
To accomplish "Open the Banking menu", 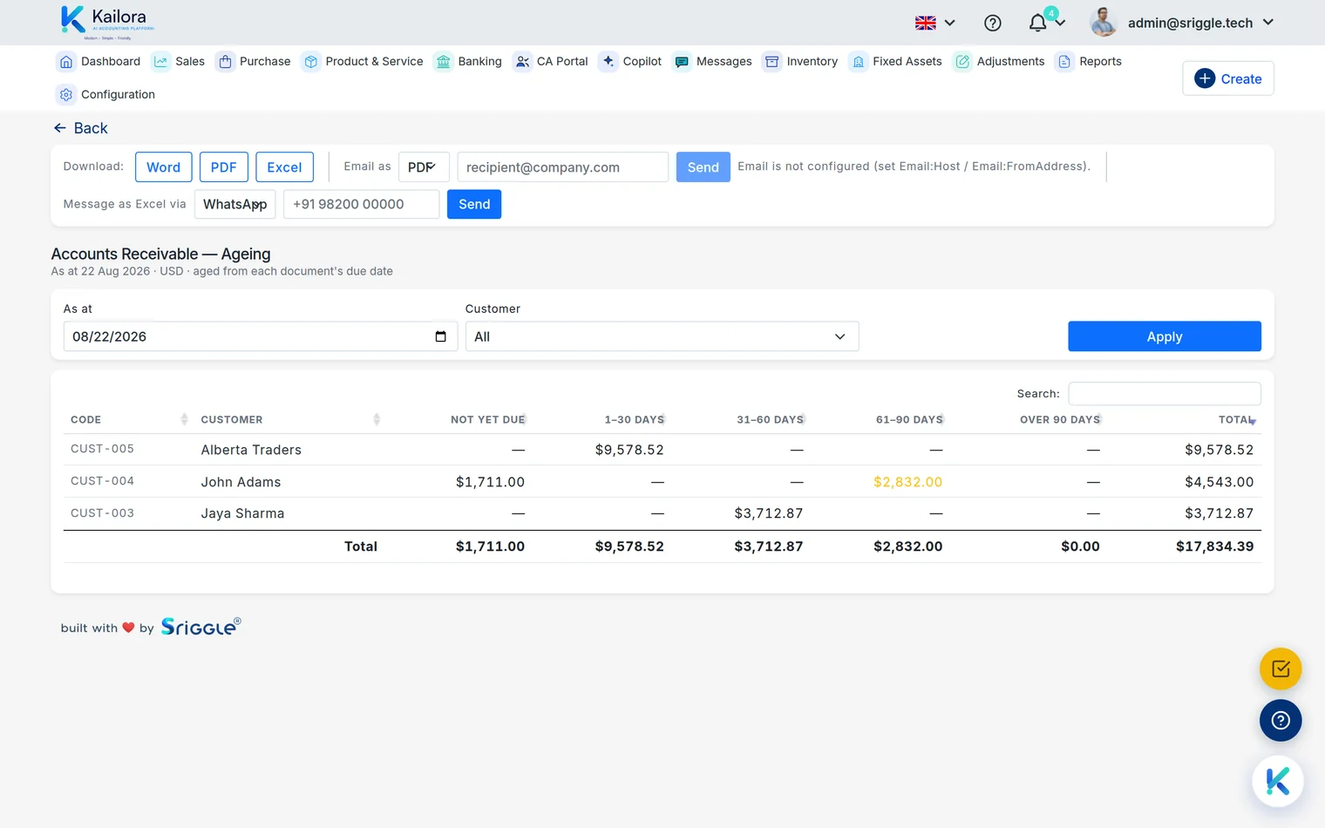I will tap(468, 61).
